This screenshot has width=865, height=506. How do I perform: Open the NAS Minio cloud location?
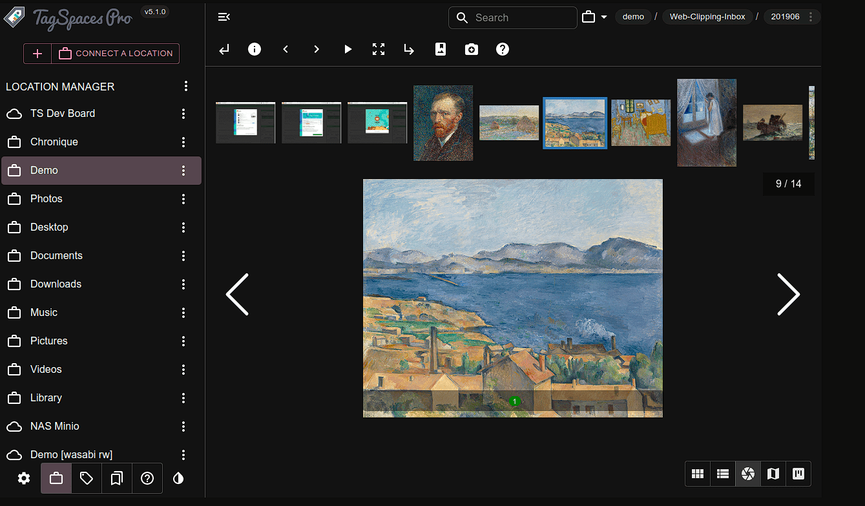coord(101,427)
